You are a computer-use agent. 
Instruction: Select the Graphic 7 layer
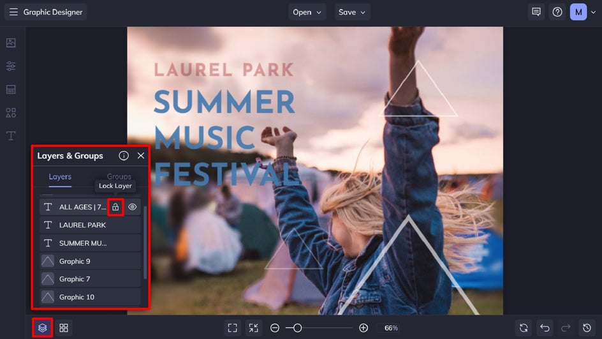pyautogui.click(x=90, y=279)
